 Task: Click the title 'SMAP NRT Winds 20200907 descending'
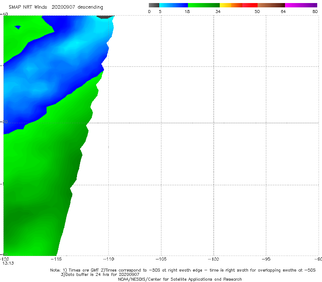pyautogui.click(x=56, y=7)
